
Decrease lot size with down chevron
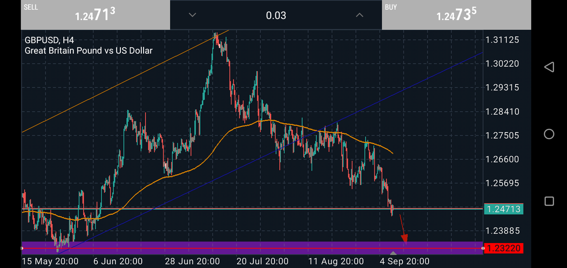point(192,15)
